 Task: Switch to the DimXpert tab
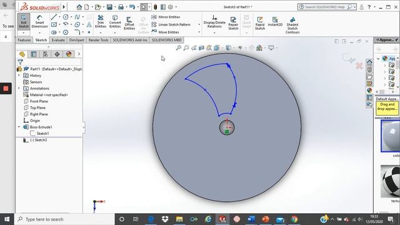pos(76,40)
